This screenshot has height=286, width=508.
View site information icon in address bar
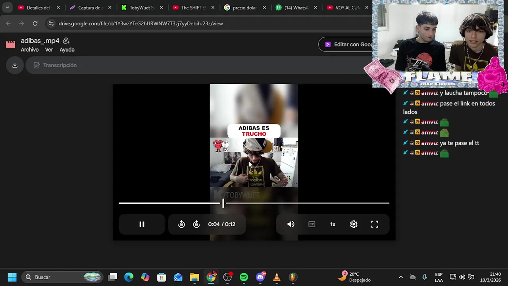click(51, 23)
